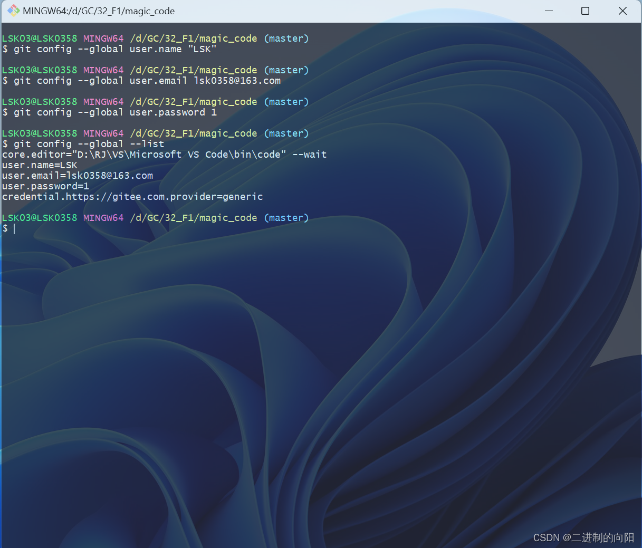
Task: Click the window title MINGW64:/d/GC/32_F1/magic_code
Action: (x=99, y=11)
